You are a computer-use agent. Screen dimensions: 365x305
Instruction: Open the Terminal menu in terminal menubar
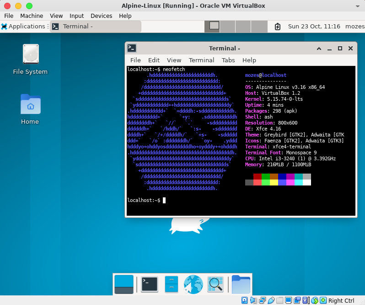201,60
